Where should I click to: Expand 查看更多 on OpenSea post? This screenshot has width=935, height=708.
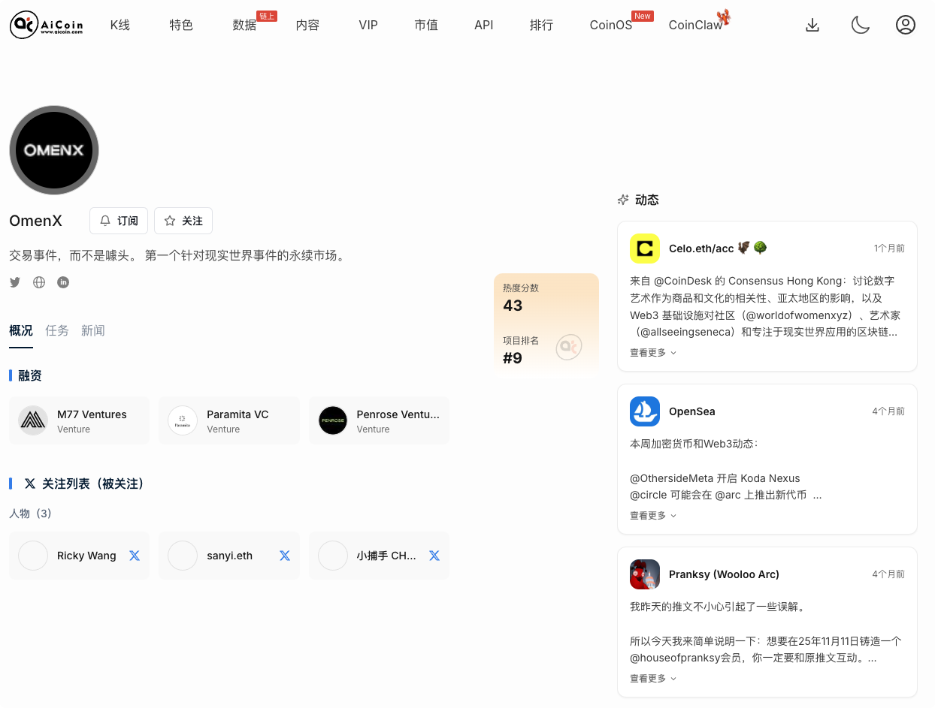[652, 516]
